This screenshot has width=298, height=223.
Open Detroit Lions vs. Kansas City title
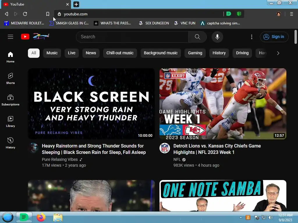click(217, 149)
